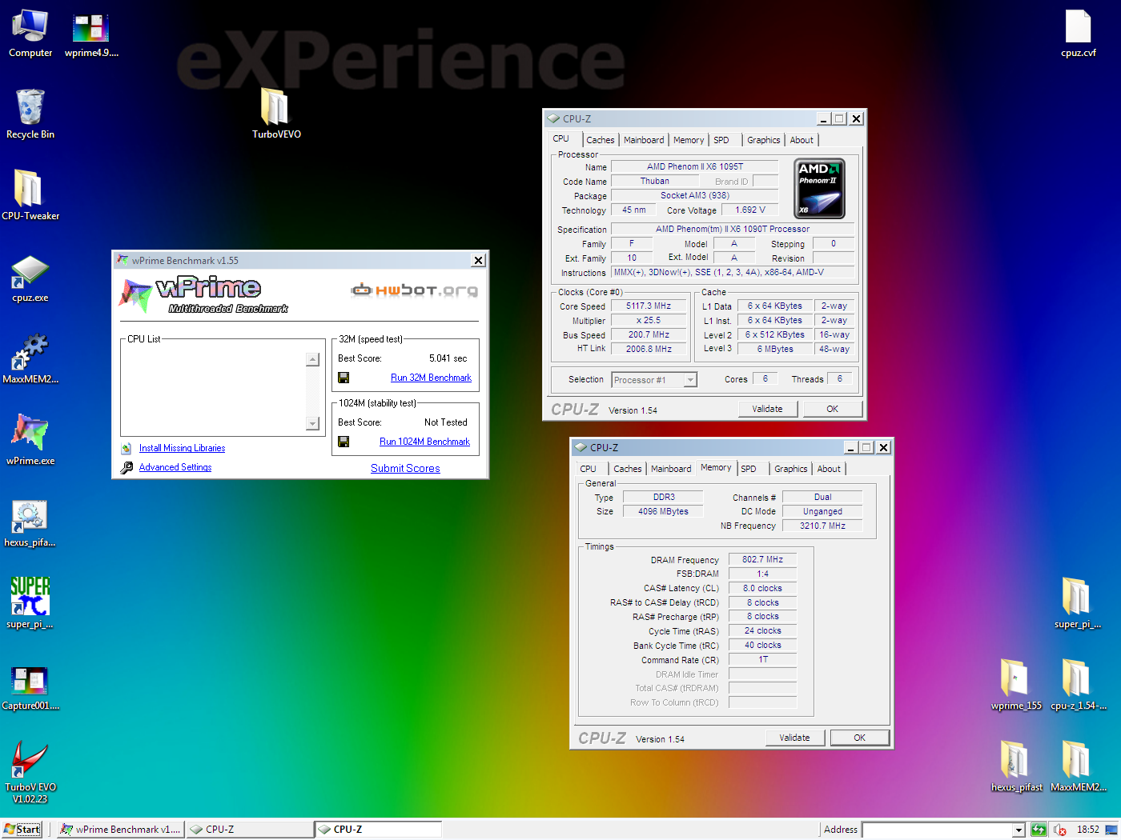
Task: Open the Processor #1 selection dropdown
Action: [690, 380]
